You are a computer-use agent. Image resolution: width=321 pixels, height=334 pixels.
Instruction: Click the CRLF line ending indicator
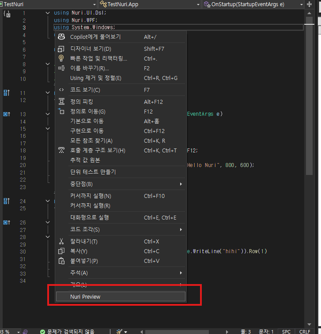coord(305,332)
